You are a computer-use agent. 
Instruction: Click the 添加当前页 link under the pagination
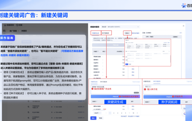pos(124,116)
